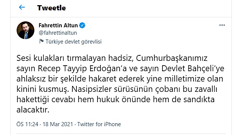The width and height of the screenshot is (240, 135).
Task: Open Fahrettin Altun's profile picture
Action: [x=25, y=30]
